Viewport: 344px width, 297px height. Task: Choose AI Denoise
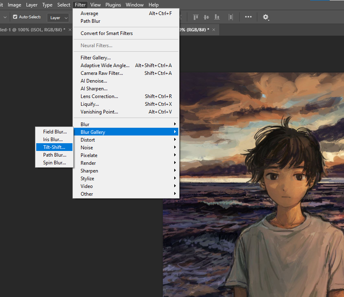(126, 81)
